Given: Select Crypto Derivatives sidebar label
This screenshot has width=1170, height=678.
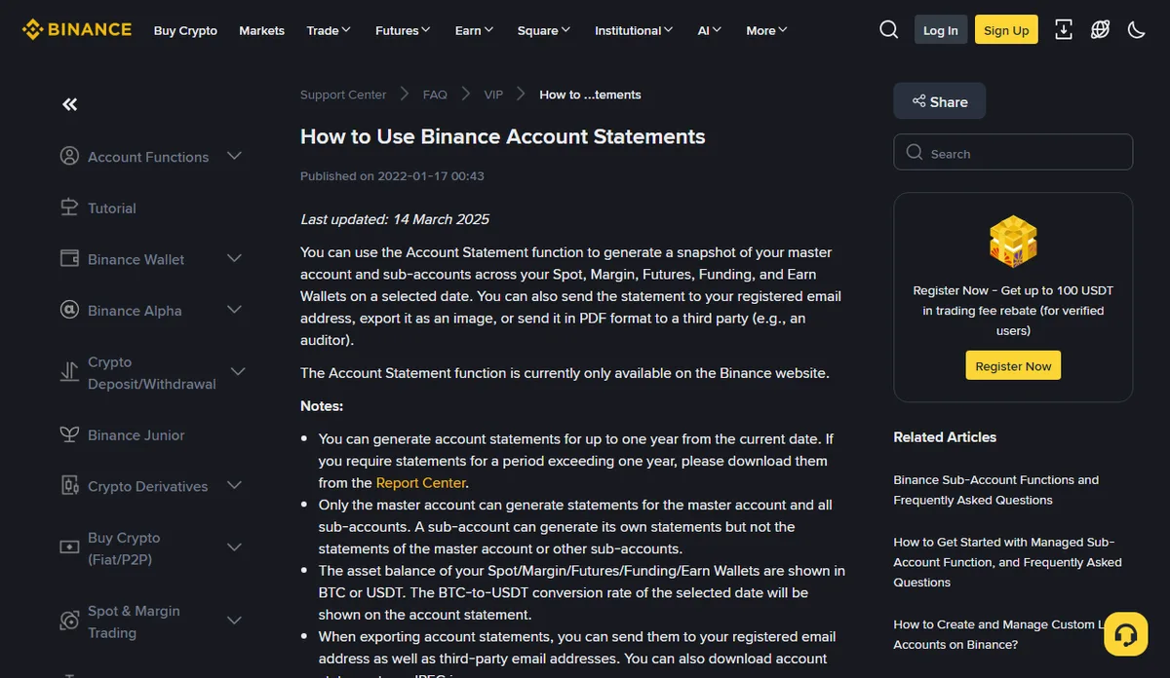Looking at the screenshot, I should click(148, 486).
